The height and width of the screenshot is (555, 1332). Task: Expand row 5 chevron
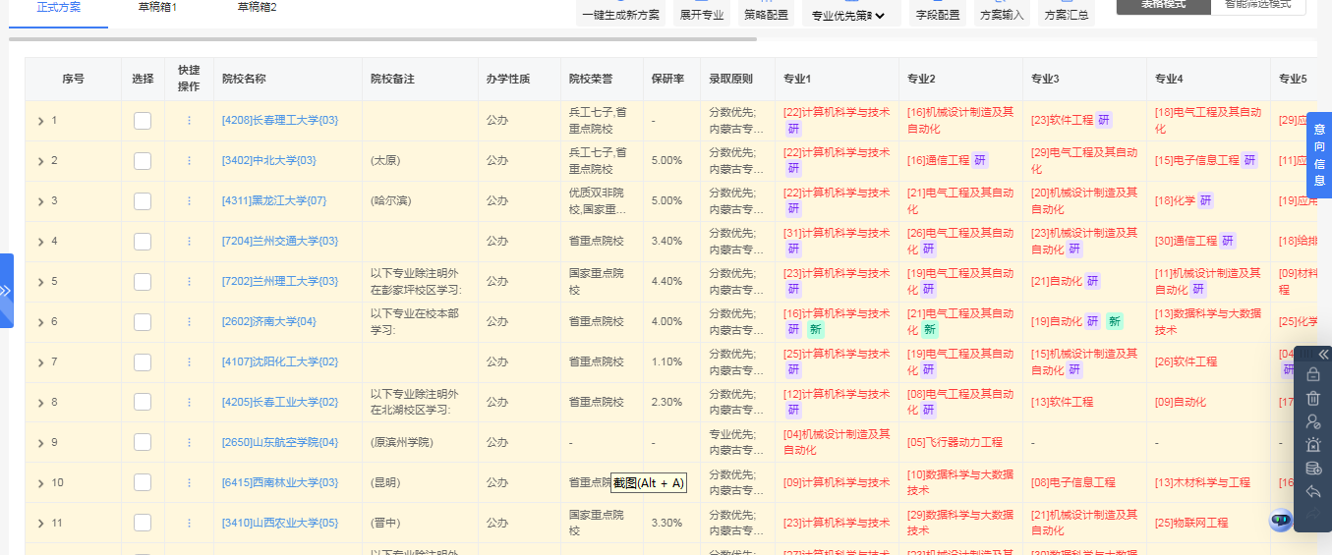(x=40, y=282)
